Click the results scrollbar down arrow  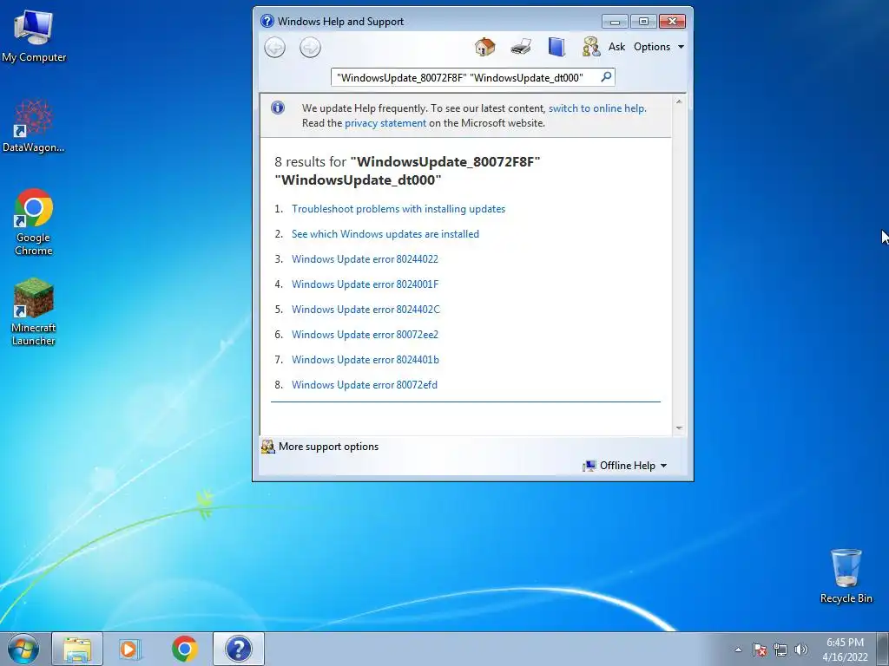679,428
